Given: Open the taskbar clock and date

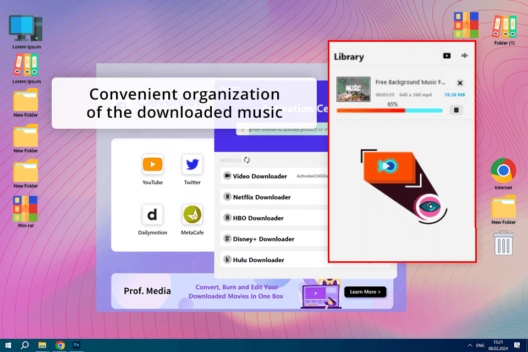Looking at the screenshot, I should [498, 345].
